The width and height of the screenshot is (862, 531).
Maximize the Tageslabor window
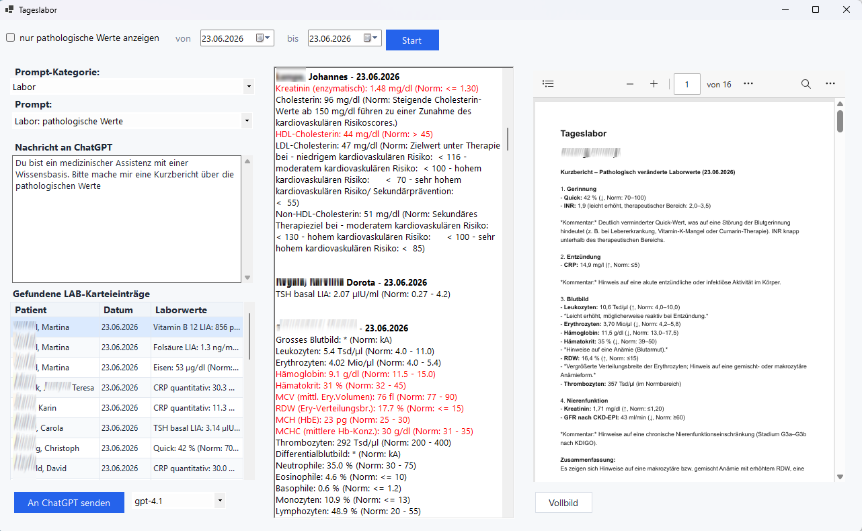816,9
